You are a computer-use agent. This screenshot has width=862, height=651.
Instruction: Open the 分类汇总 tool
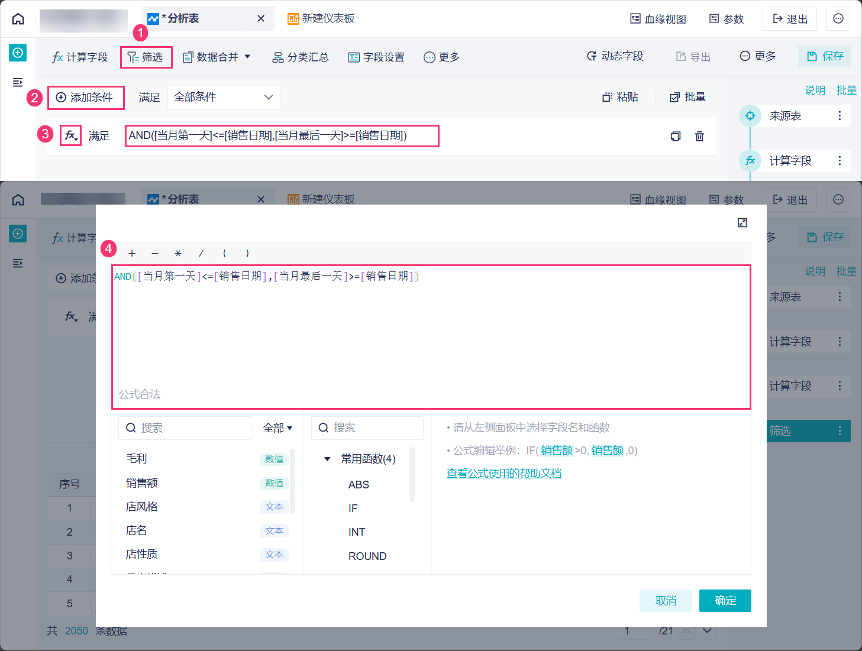coord(301,57)
